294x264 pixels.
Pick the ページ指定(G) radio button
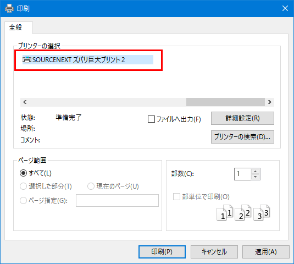coord(23,201)
